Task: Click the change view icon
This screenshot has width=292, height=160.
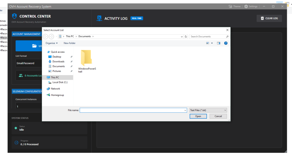Action: tap(208, 43)
